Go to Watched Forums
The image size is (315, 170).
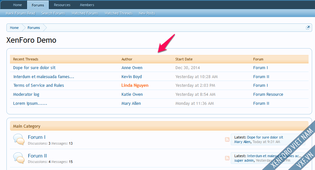tap(85, 13)
